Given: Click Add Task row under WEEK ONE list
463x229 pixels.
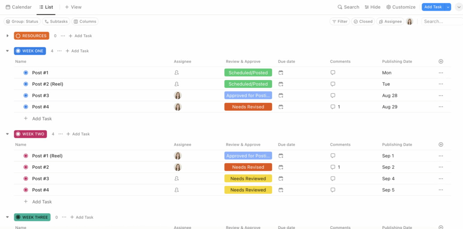Looking at the screenshot, I should pos(38,119).
